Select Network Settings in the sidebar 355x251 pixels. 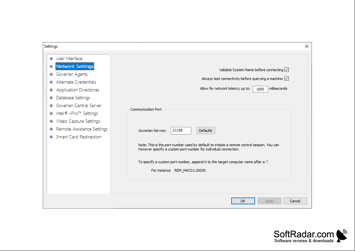tap(75, 66)
